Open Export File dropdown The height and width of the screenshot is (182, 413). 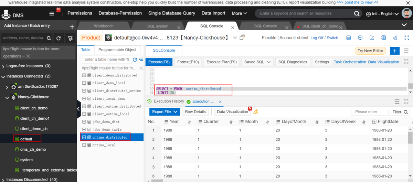pyautogui.click(x=165, y=112)
